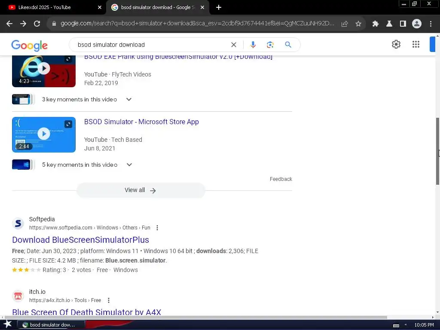Clear the search query with the X
440x330 pixels.
(x=233, y=45)
